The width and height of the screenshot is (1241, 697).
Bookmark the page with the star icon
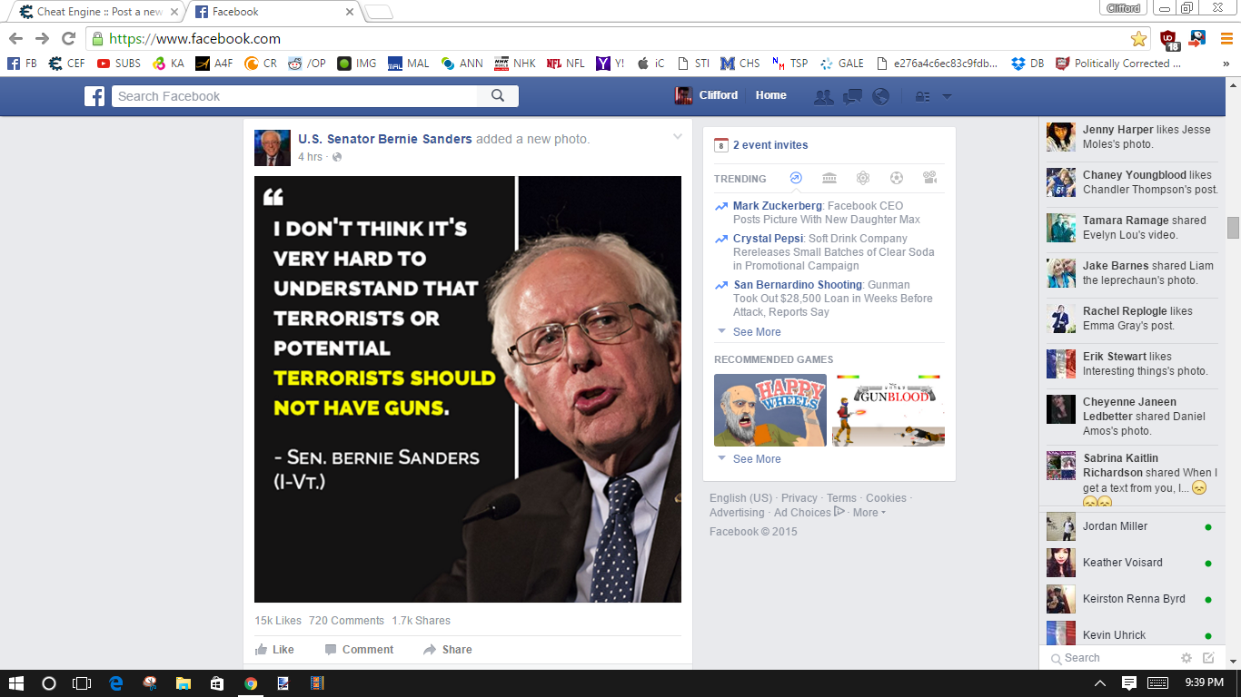coord(1138,40)
